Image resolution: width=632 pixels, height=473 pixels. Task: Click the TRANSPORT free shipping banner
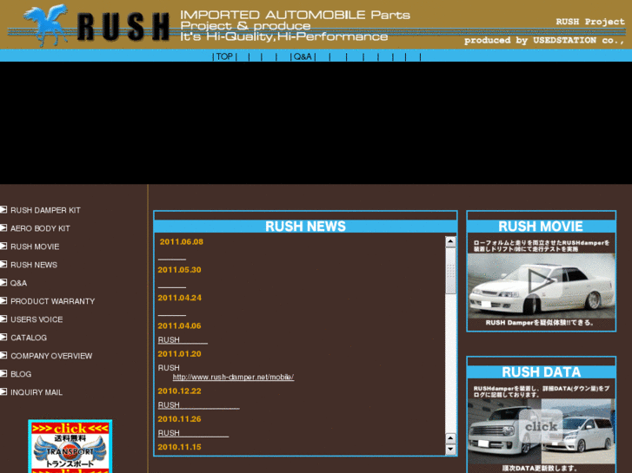click(x=70, y=446)
